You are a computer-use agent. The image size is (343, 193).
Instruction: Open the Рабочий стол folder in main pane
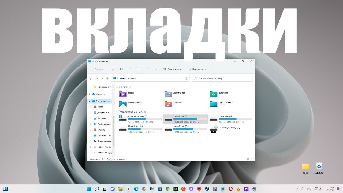click(221, 104)
